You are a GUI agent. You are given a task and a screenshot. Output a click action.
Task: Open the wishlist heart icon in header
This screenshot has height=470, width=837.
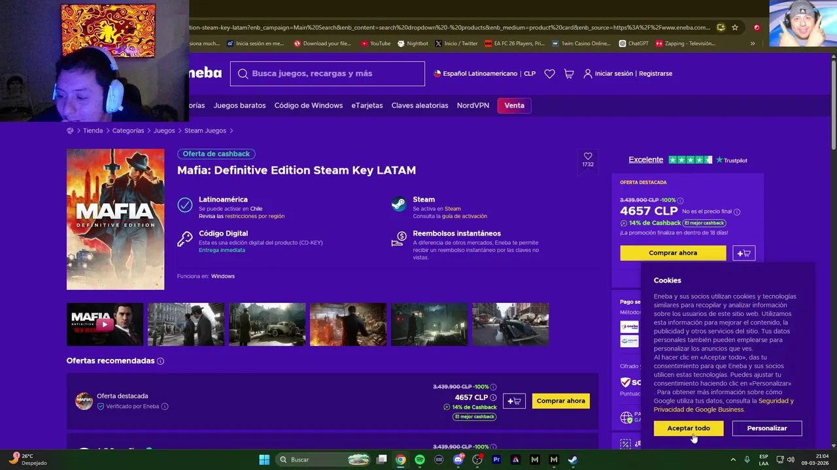(x=549, y=74)
